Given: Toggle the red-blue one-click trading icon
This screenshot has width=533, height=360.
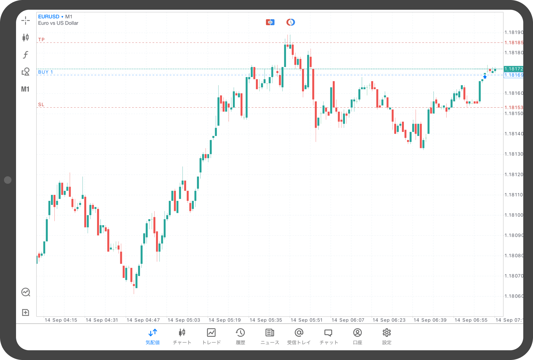Looking at the screenshot, I should pyautogui.click(x=270, y=22).
